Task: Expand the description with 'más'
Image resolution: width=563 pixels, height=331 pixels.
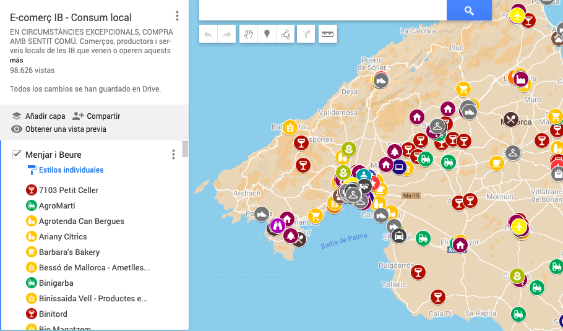Action: coord(17,60)
